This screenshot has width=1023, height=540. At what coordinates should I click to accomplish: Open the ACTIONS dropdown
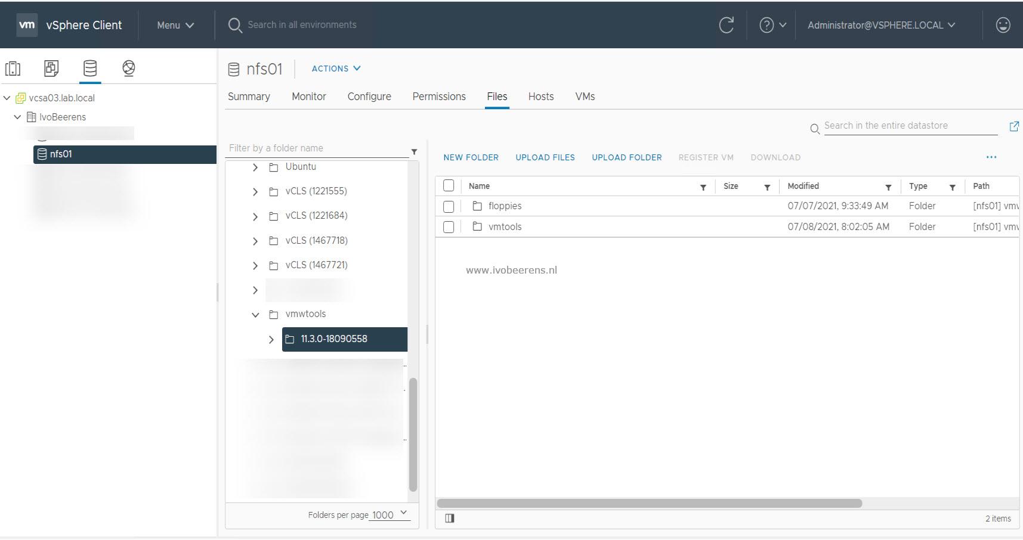(x=336, y=69)
